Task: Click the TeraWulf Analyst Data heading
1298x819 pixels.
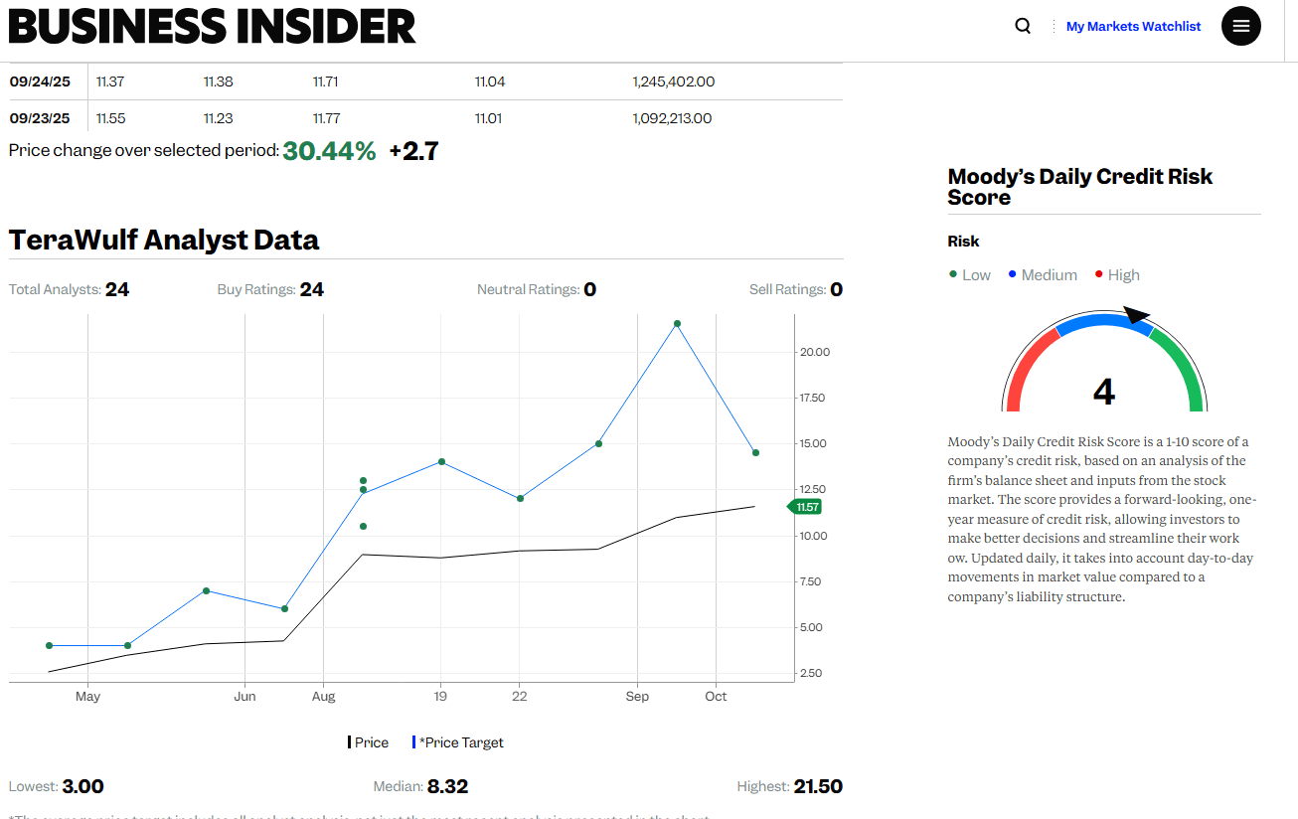Action: tap(164, 240)
